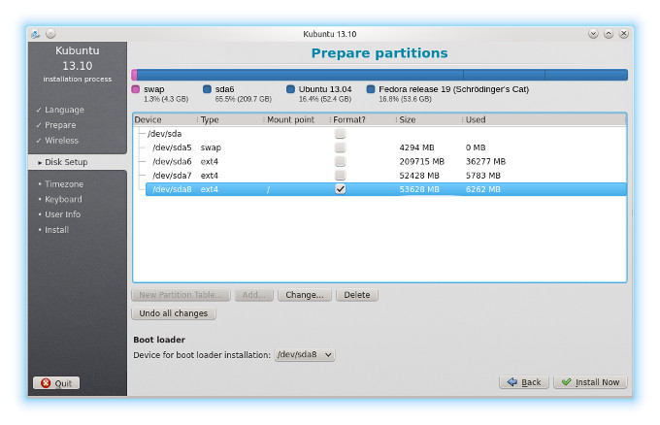The image size is (660, 425).
Task: Sort by the Used column header
Action: (544, 120)
